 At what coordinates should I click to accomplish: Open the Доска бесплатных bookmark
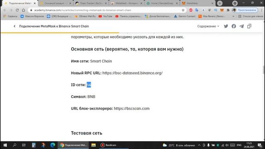[x=158, y=16]
